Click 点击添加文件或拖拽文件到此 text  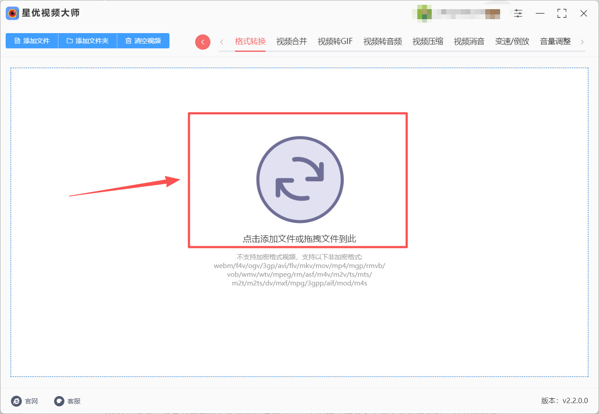[299, 239]
